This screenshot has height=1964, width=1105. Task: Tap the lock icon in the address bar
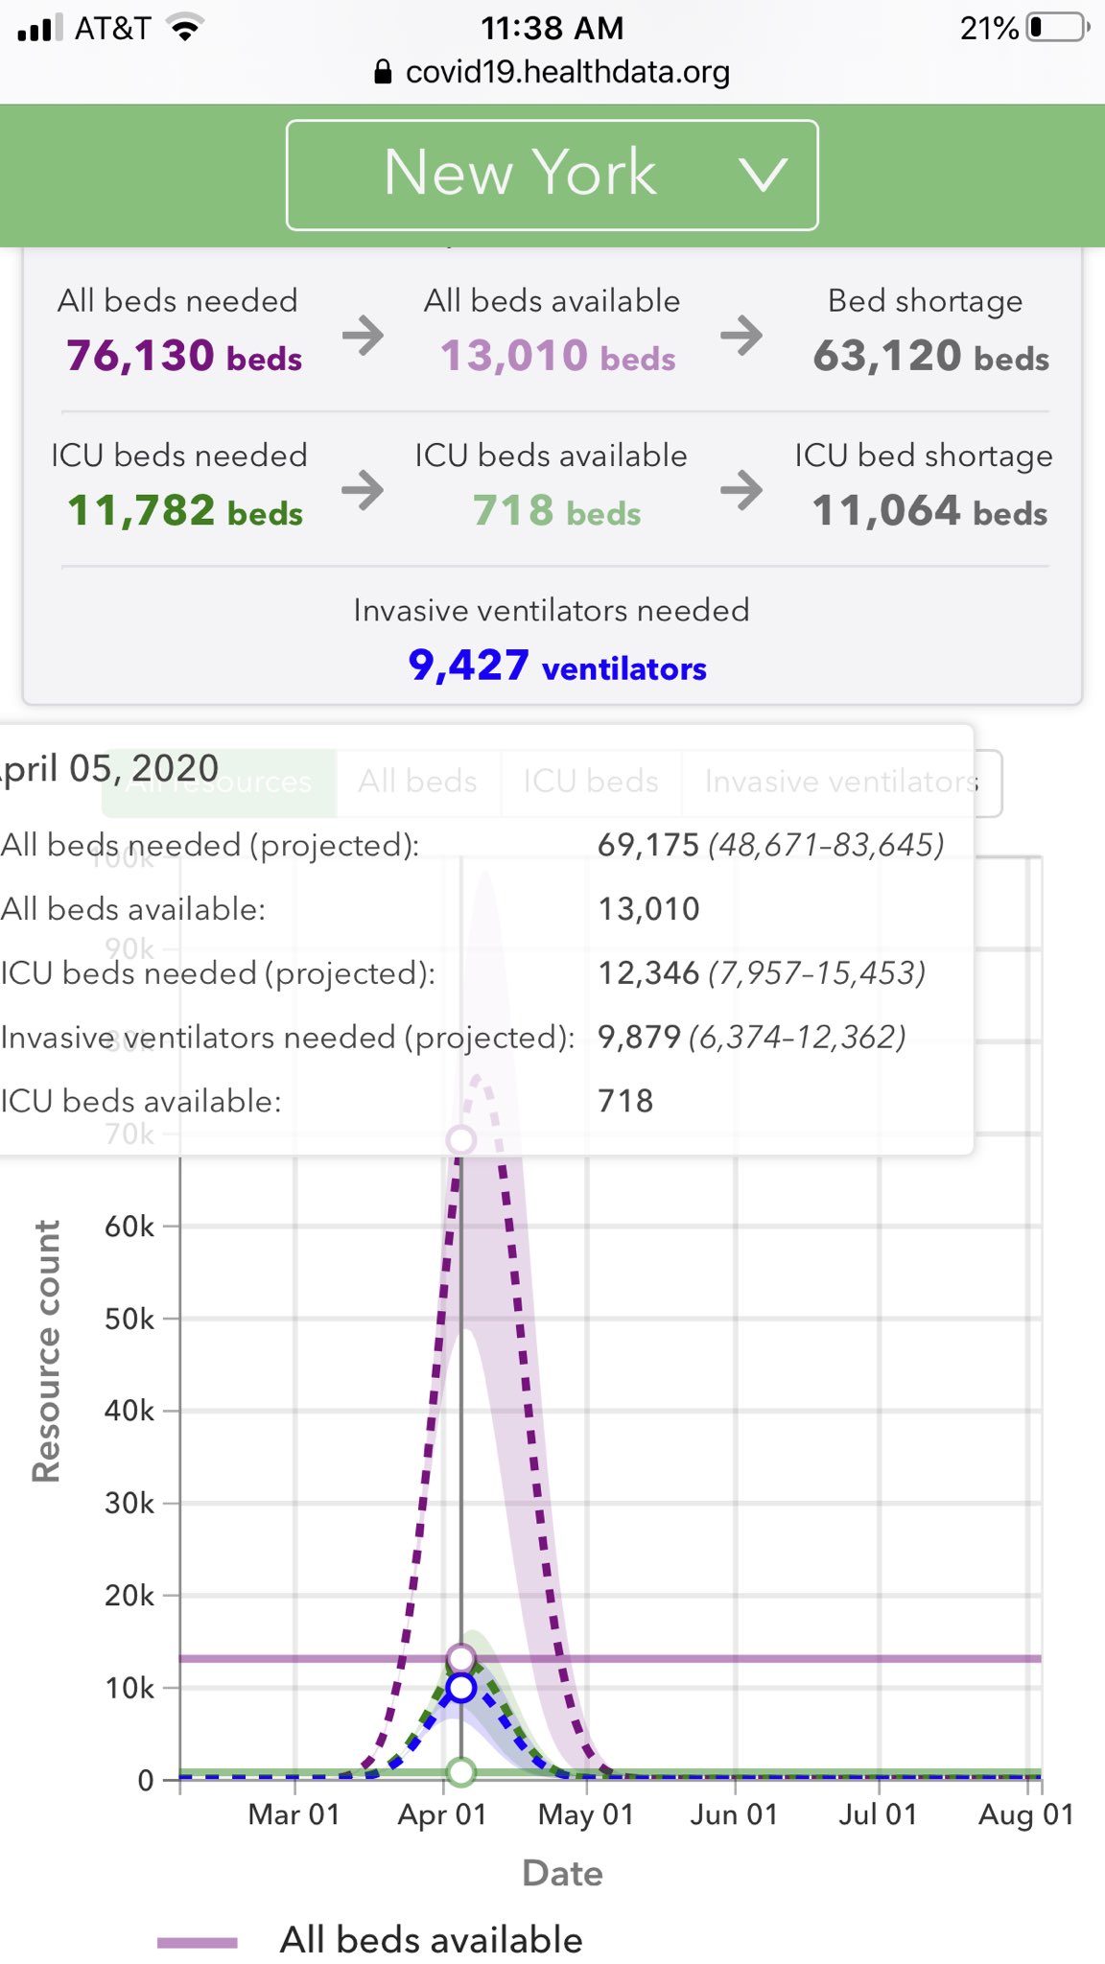coord(383,72)
